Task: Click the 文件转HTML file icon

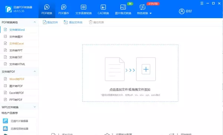Action: tap(5, 64)
